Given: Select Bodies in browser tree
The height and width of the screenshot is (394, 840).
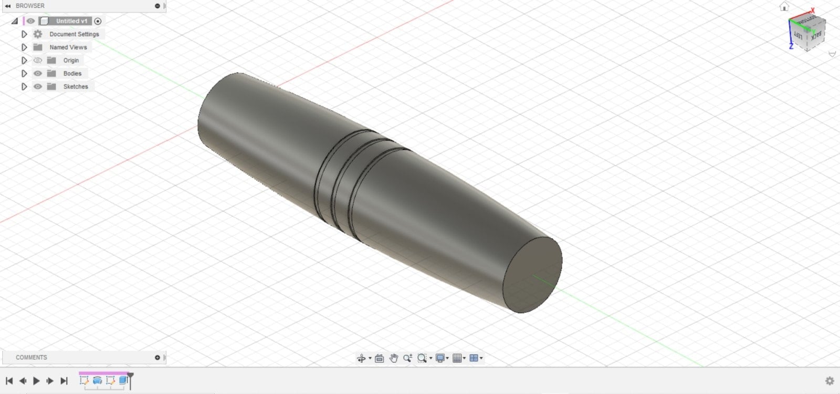Looking at the screenshot, I should [72, 73].
